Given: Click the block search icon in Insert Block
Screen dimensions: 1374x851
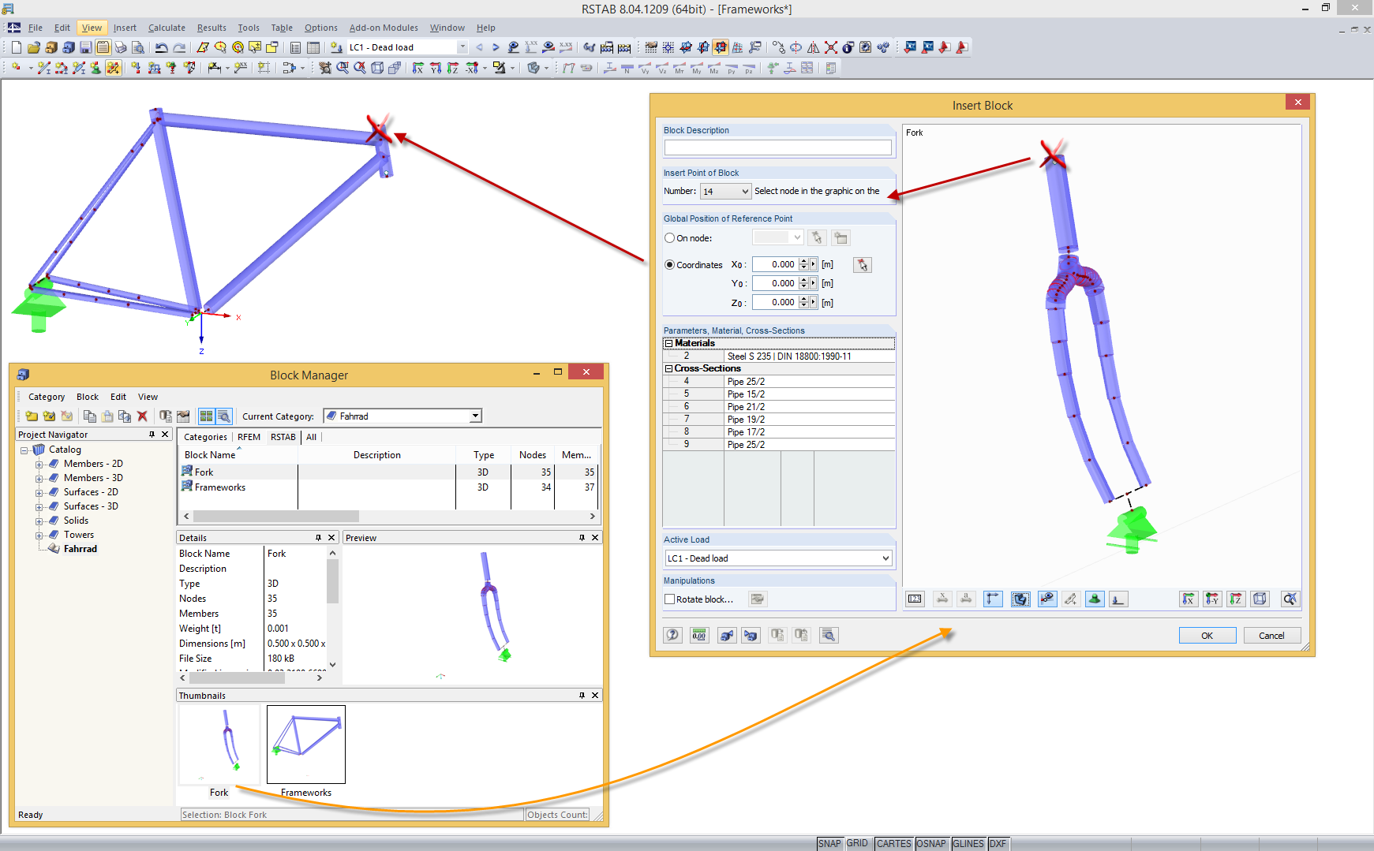Looking at the screenshot, I should point(829,635).
